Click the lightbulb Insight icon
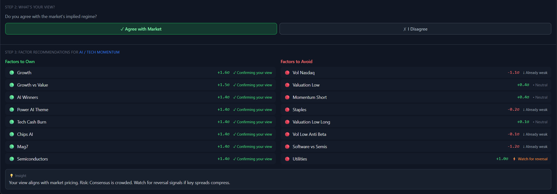Screen dimensions: 557x194 (x=11, y=175)
